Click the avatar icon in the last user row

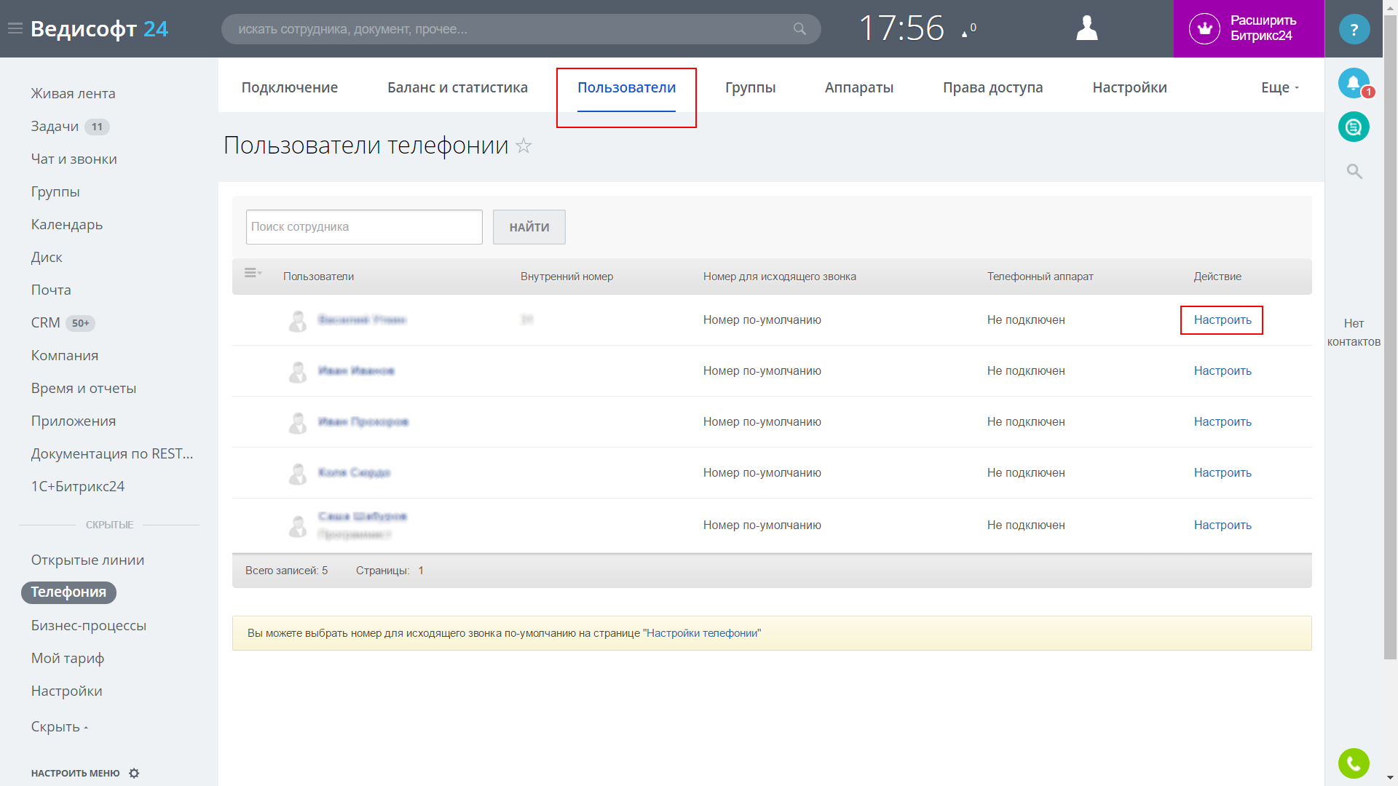pos(297,525)
